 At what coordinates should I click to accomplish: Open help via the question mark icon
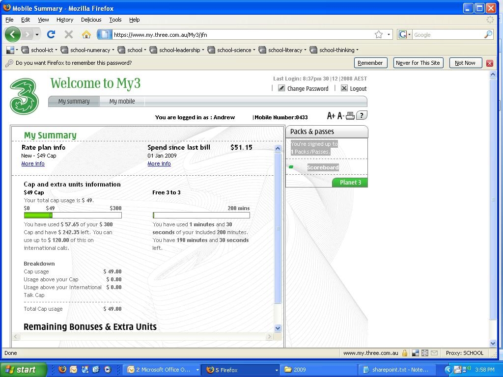pos(362,115)
